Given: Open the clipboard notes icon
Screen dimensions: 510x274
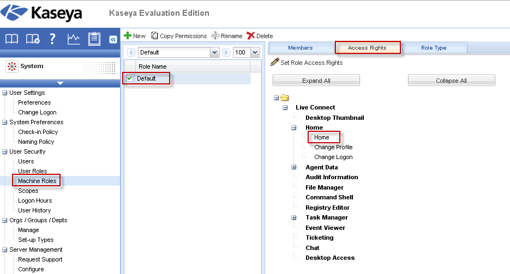Looking at the screenshot, I should (x=94, y=39).
